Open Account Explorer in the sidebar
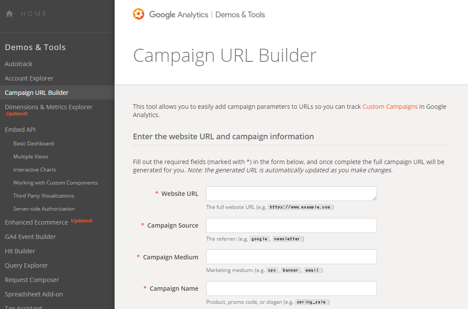 click(29, 78)
